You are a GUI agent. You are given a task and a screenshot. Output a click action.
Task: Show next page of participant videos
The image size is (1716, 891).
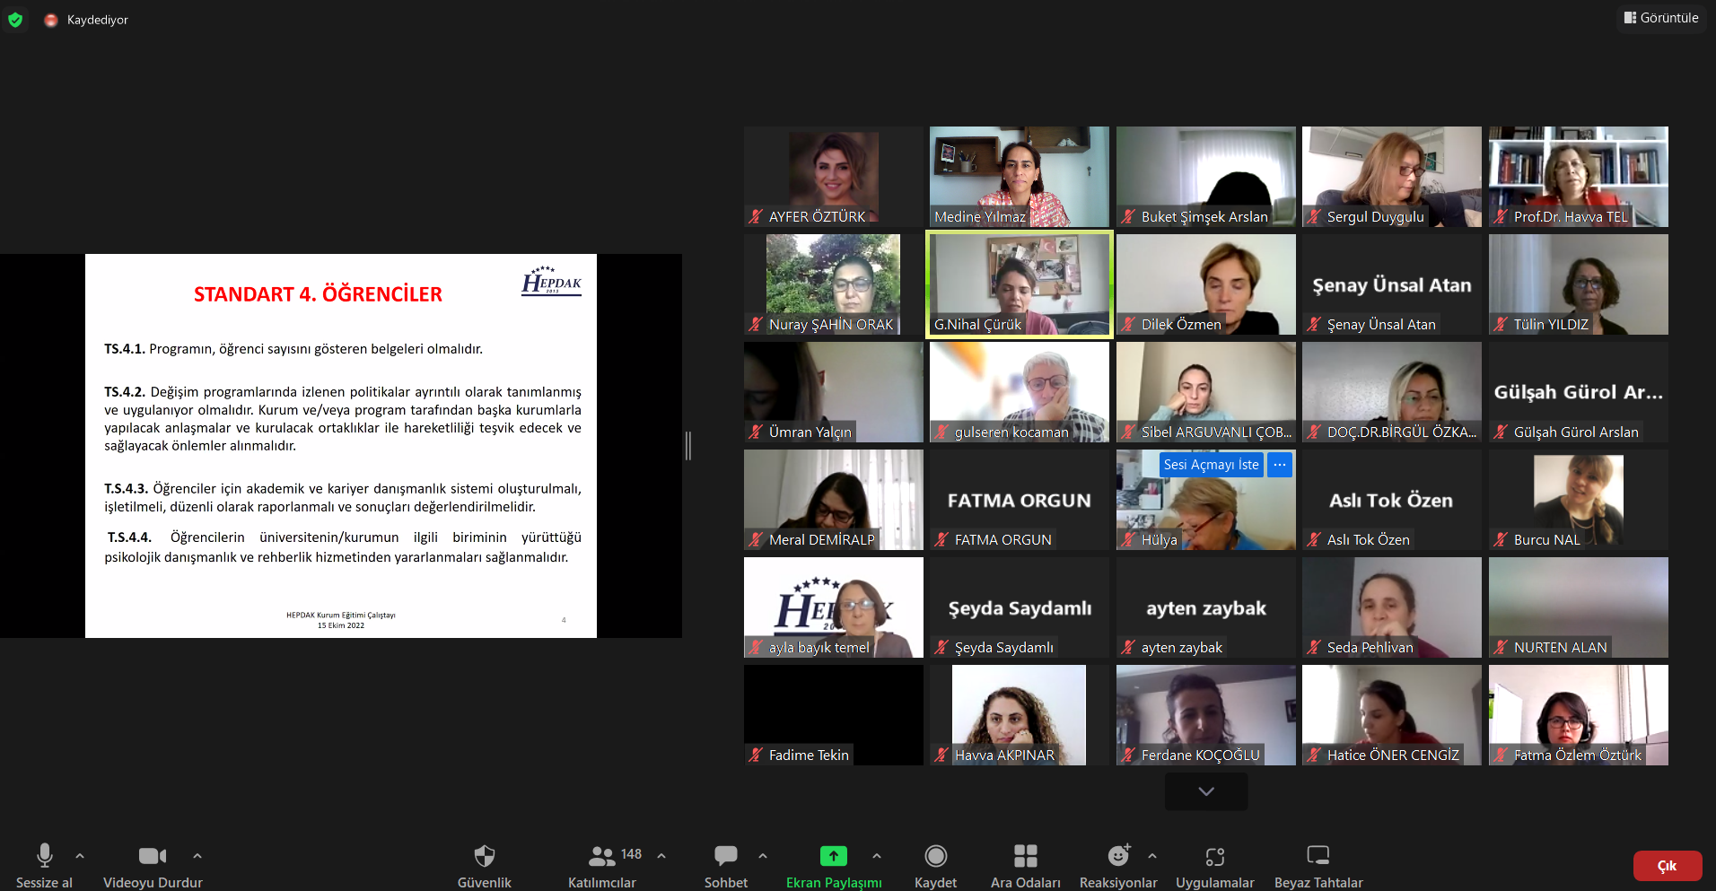(1205, 791)
